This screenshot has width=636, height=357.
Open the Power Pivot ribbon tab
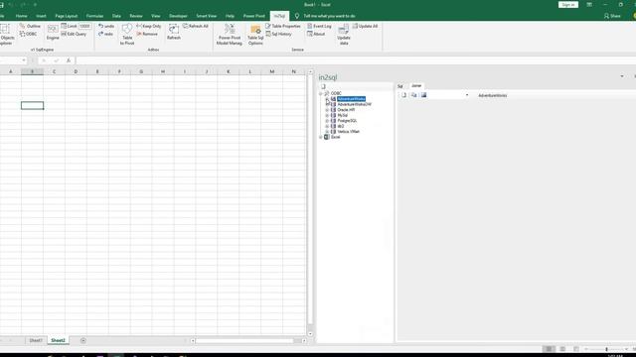click(254, 16)
